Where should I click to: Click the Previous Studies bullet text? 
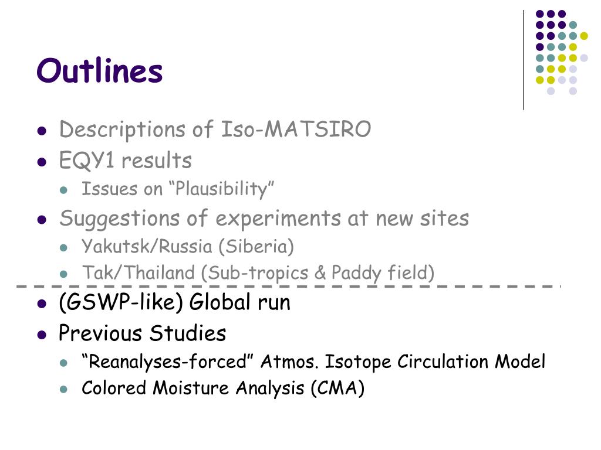[142, 333]
